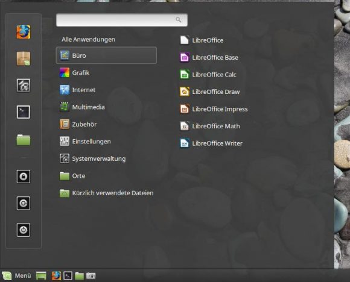
Task: Launch LibreOffice Impress
Action: tap(214, 109)
